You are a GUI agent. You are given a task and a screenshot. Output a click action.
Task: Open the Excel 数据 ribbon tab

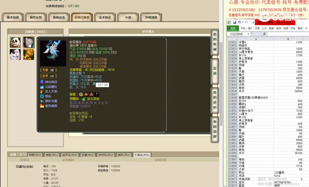click(271, 28)
